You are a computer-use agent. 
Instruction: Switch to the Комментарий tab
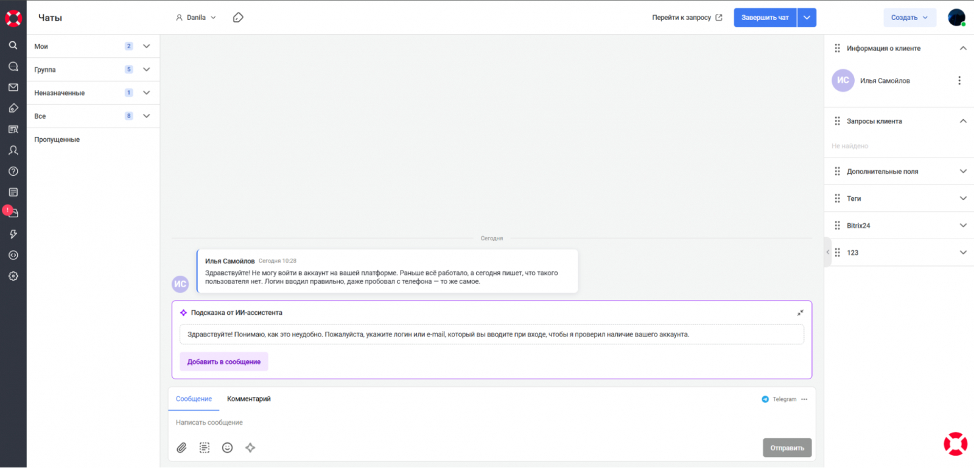click(x=249, y=399)
